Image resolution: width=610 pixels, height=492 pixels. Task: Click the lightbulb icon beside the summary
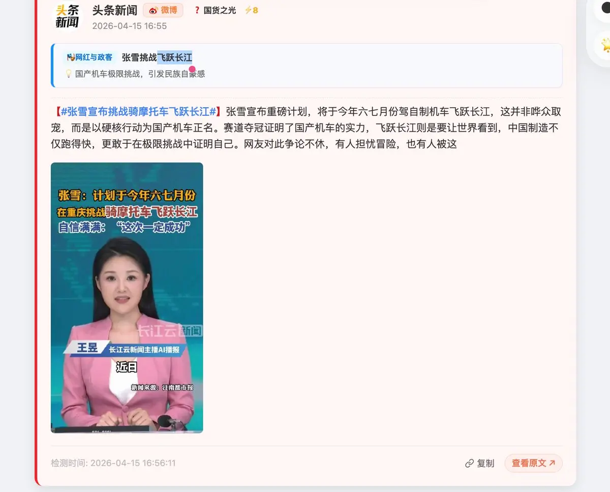69,74
